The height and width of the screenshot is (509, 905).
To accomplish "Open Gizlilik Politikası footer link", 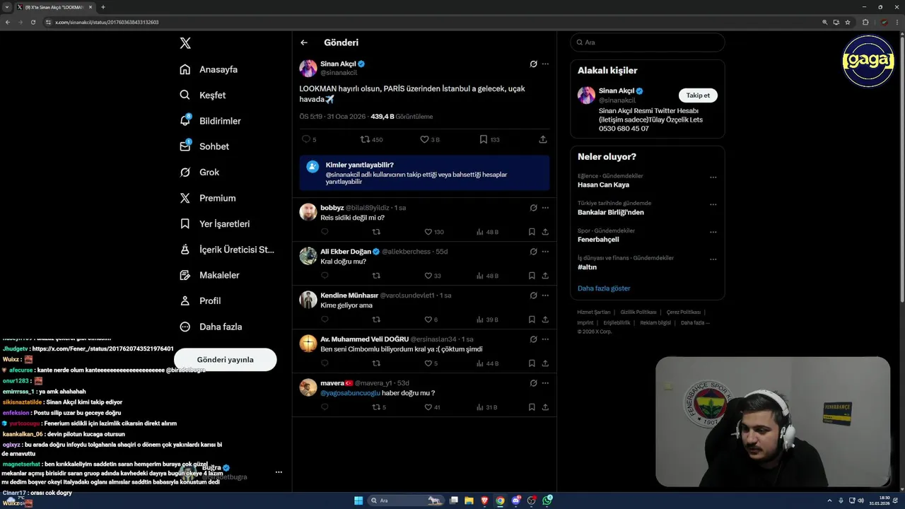I will point(638,312).
